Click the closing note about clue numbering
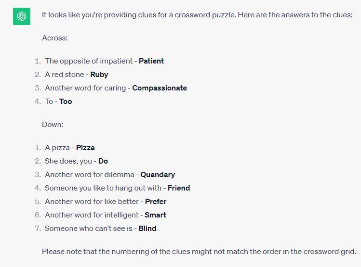Viewport: 361px width, 267px height. [199, 252]
